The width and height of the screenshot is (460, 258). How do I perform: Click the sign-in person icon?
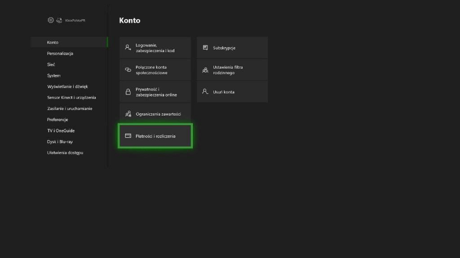pos(128,47)
